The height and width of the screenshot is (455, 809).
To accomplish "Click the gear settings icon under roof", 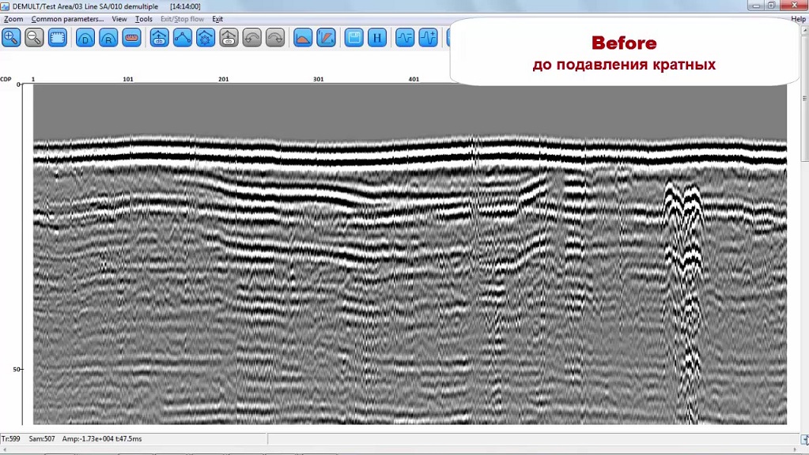I will tap(206, 38).
